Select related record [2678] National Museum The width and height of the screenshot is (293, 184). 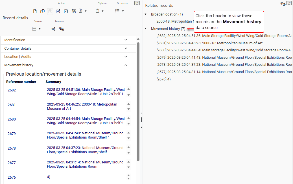224,64
